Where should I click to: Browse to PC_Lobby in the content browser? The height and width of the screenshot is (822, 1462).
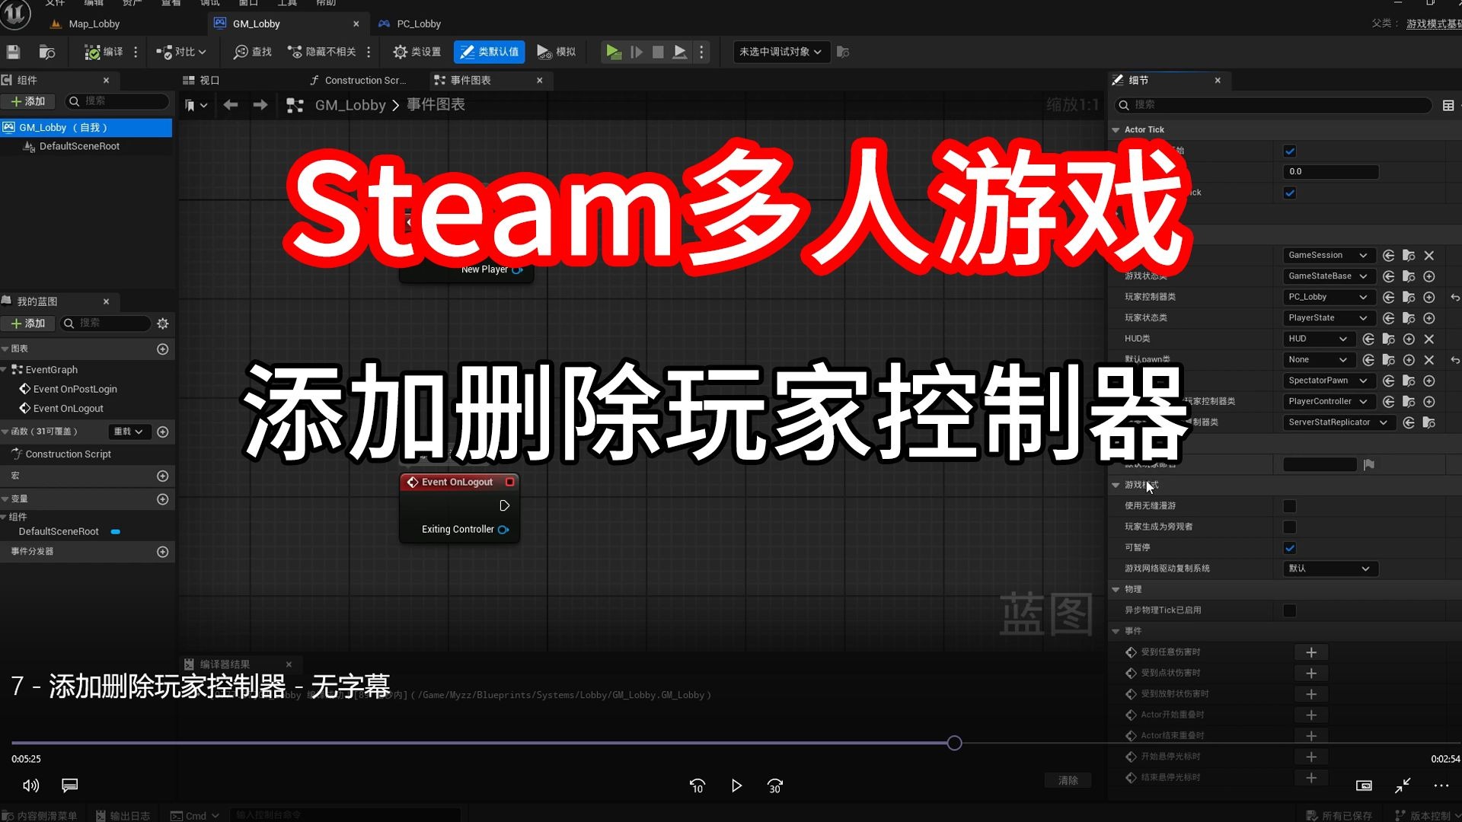tap(1409, 298)
